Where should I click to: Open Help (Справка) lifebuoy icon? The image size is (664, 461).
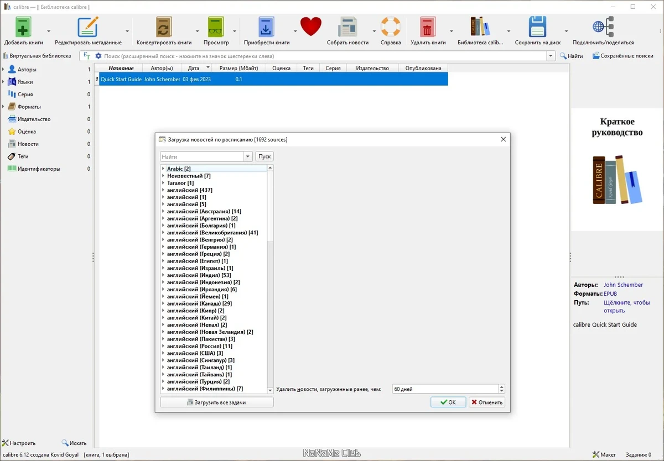click(391, 27)
